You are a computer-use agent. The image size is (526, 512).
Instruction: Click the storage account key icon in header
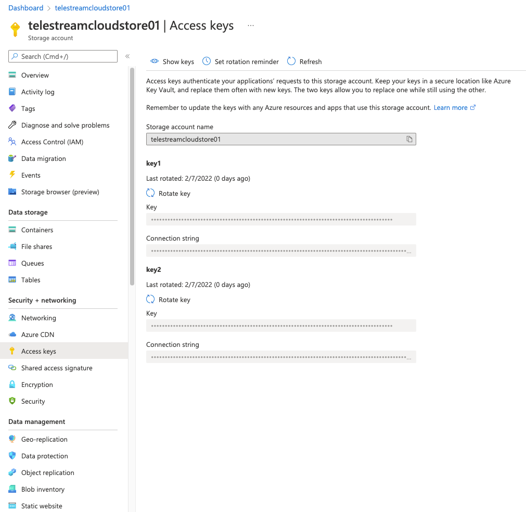point(15,29)
